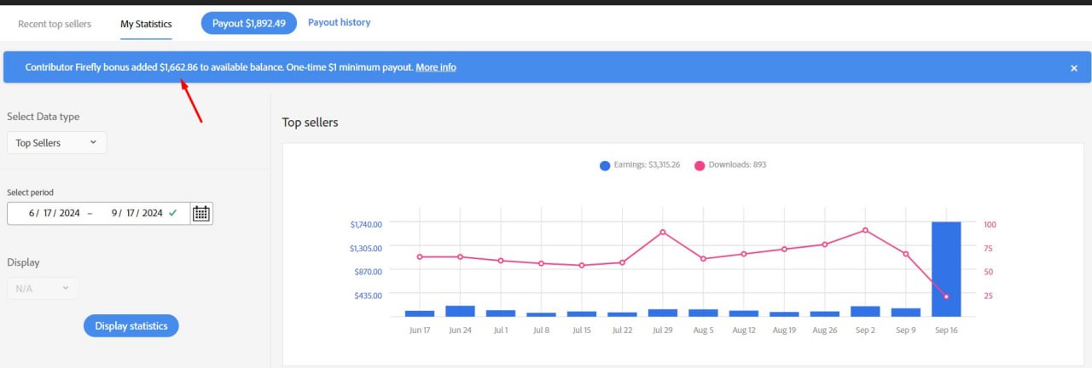Viewport: 1092px width, 368px height.
Task: Follow the More info link in banner
Action: 435,67
